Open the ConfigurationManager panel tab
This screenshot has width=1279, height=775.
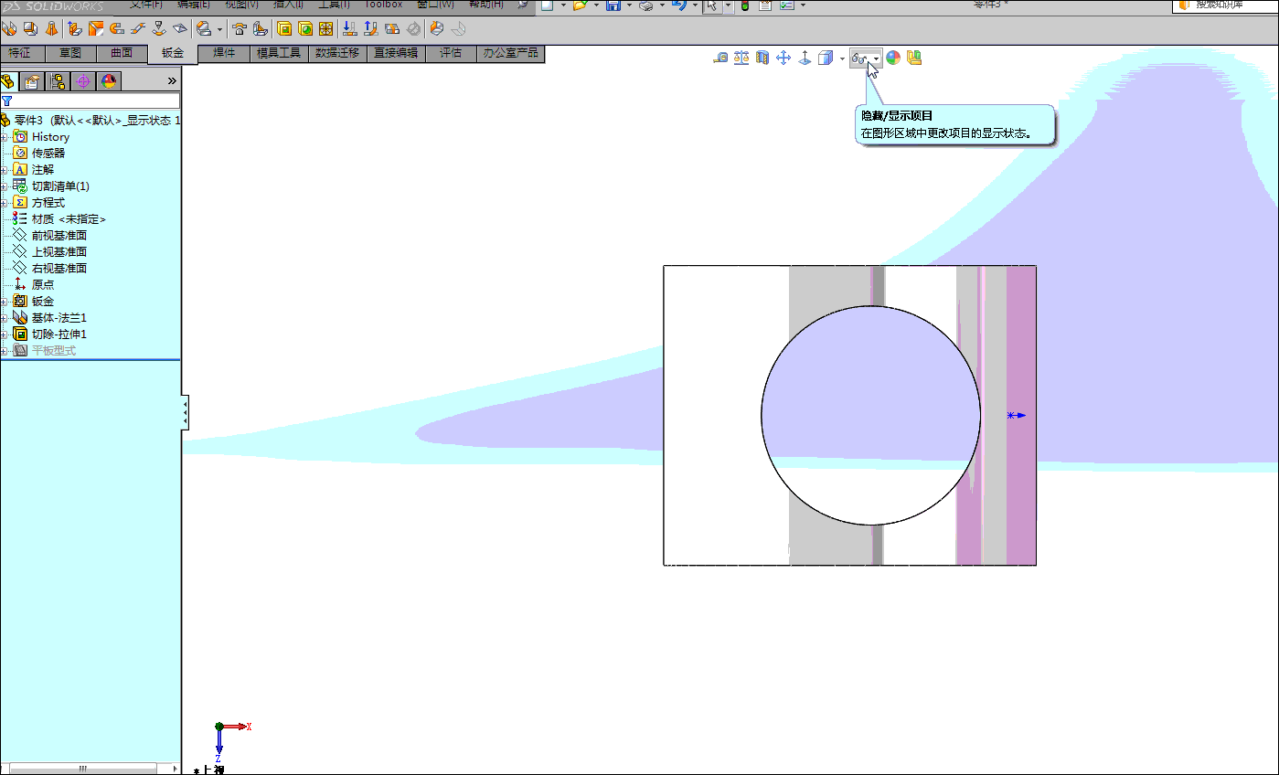(x=58, y=81)
